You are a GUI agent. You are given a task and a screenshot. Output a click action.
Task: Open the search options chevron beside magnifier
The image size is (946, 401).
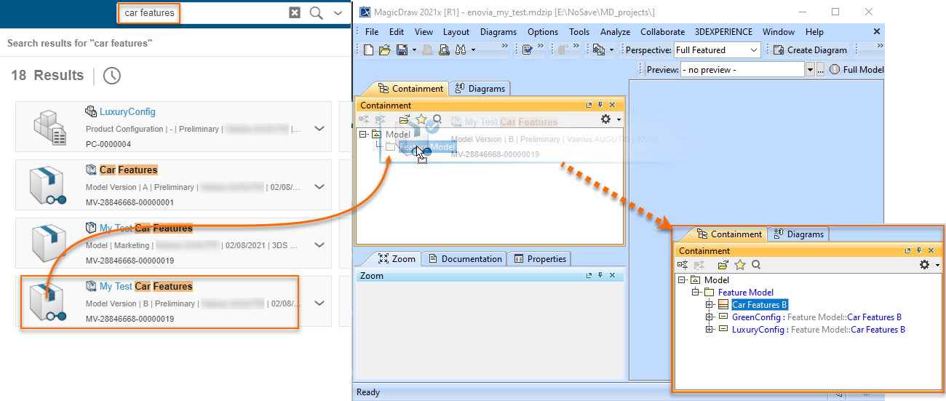coord(338,13)
